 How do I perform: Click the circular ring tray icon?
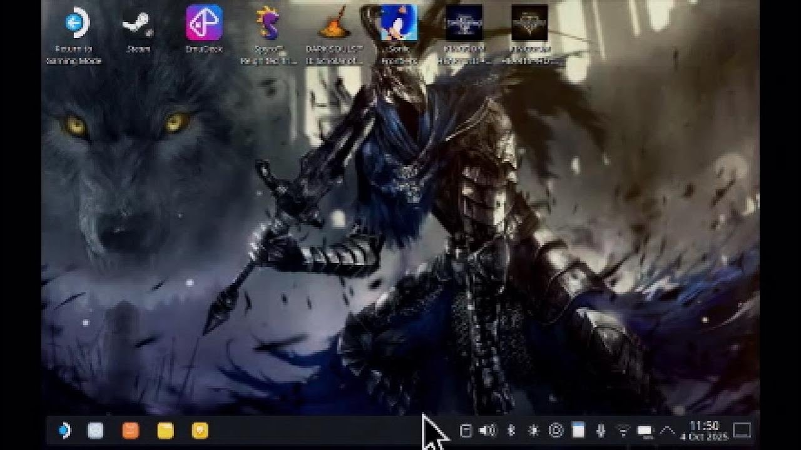tap(556, 430)
